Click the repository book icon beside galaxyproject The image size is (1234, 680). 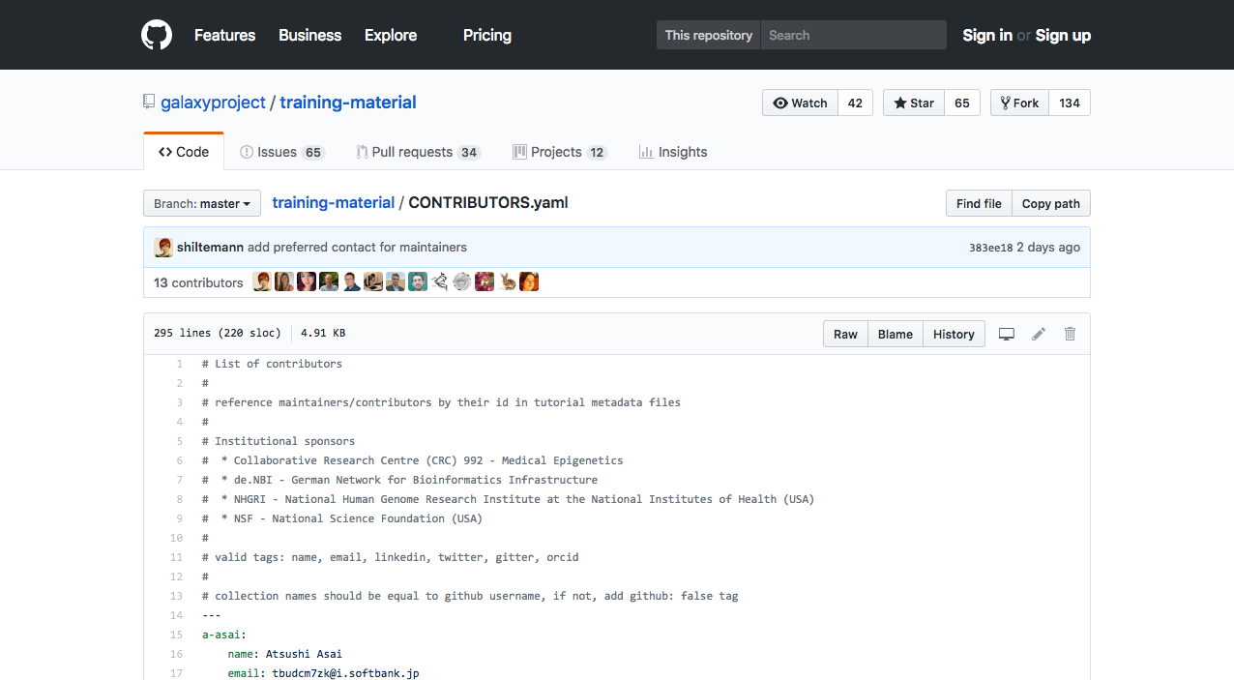[x=149, y=102]
